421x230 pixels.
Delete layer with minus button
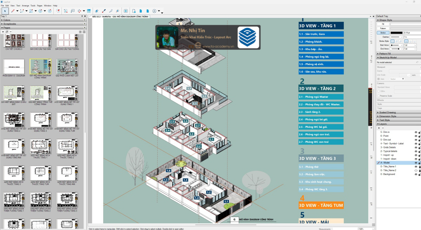click(383, 128)
